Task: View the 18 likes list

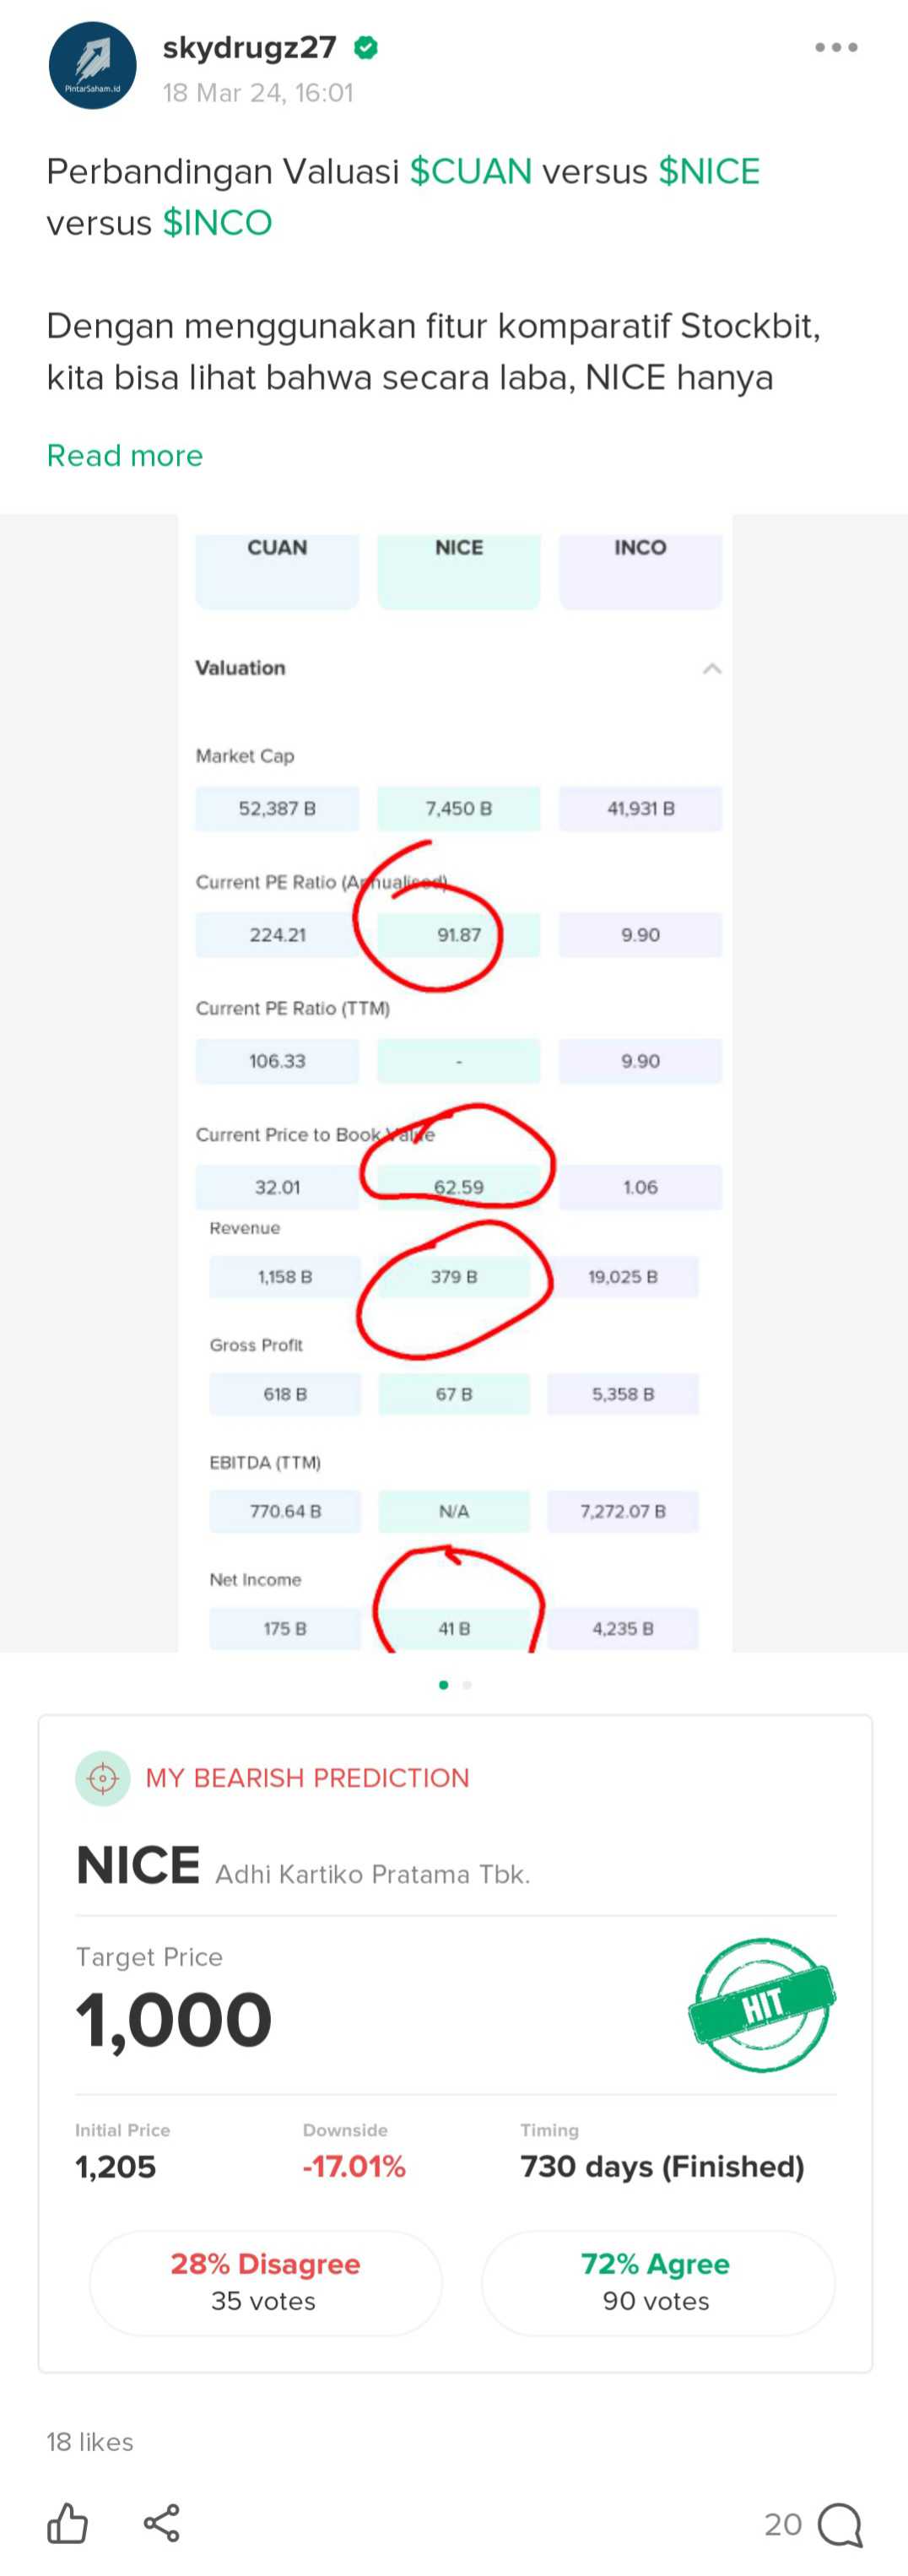Action: pos(90,2442)
